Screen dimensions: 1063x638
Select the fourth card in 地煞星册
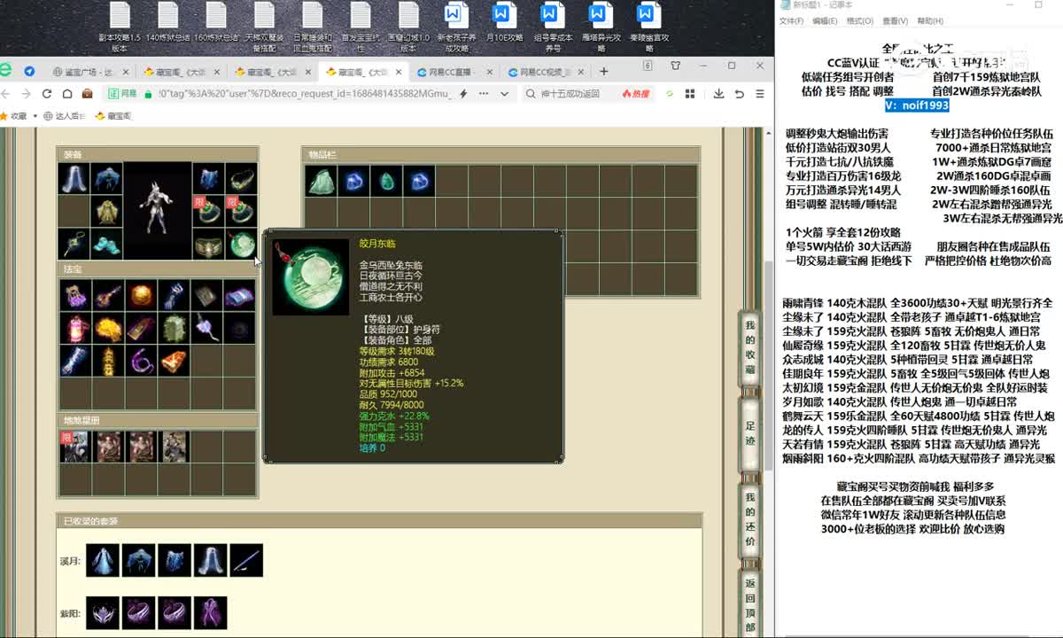click(x=174, y=447)
